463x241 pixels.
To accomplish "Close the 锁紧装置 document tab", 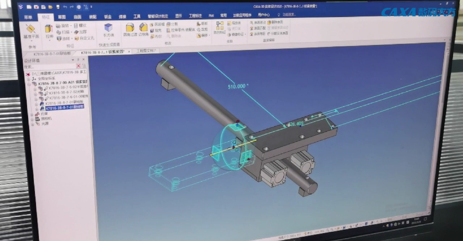I will [x=129, y=52].
